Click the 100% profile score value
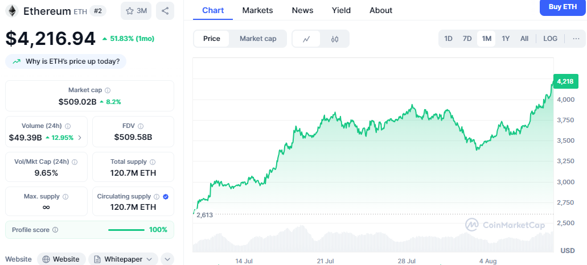This screenshot has height=265, width=587. click(x=158, y=230)
